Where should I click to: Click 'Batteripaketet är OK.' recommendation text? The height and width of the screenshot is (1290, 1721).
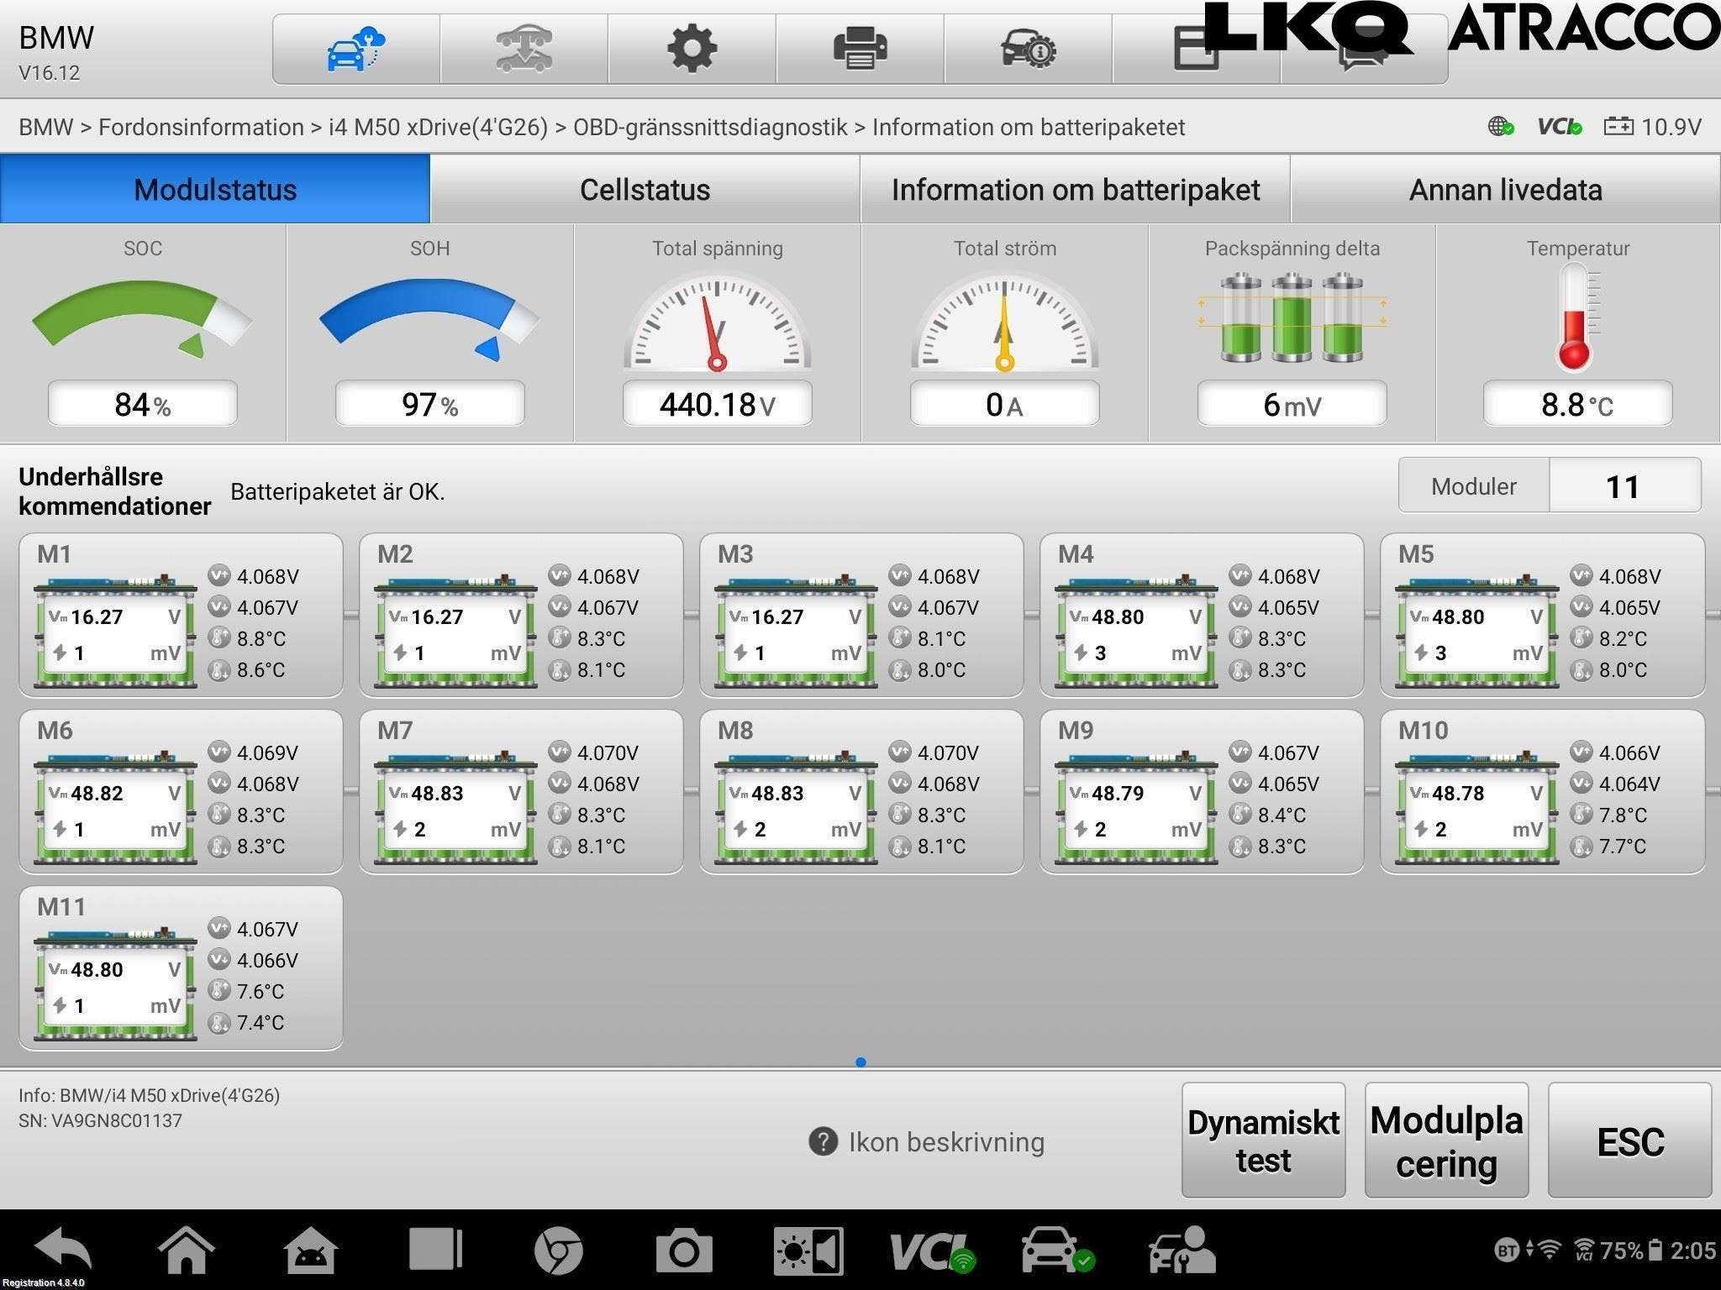(338, 491)
